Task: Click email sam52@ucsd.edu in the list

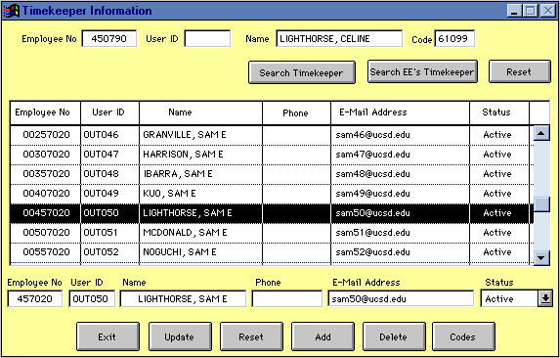Action: click(372, 252)
